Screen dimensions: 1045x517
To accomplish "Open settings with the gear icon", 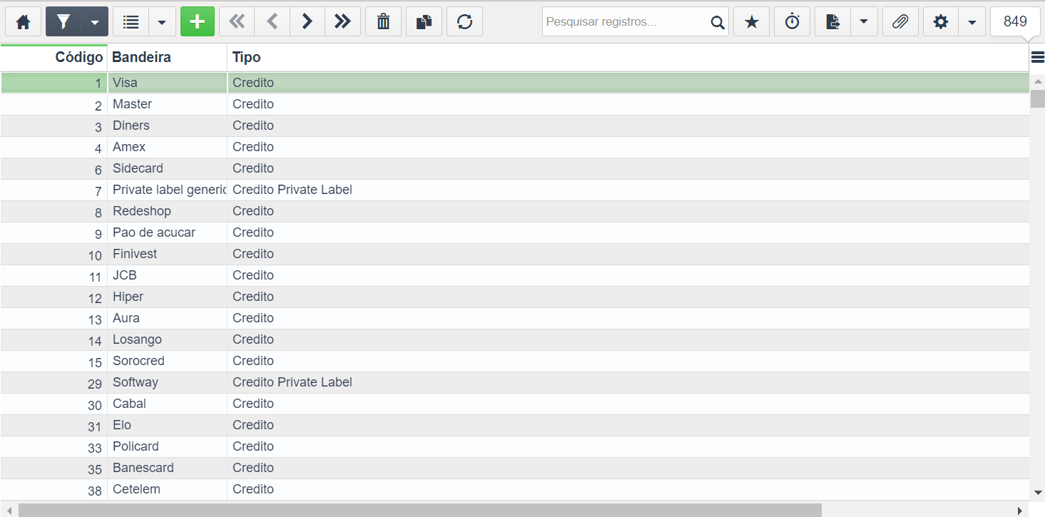I will 941,21.
